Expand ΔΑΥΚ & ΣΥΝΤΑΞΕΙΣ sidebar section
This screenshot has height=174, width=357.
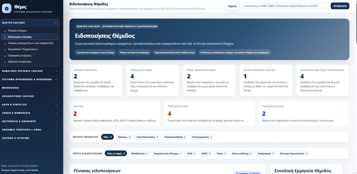click(x=30, y=104)
